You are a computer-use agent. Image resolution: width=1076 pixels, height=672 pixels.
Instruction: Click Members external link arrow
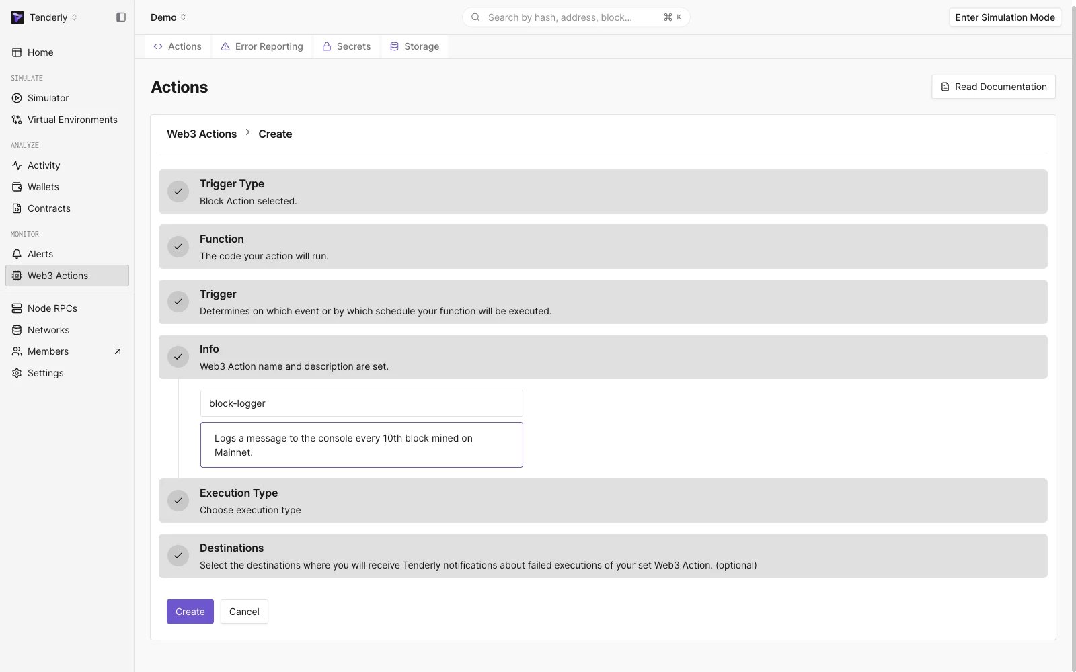(118, 351)
